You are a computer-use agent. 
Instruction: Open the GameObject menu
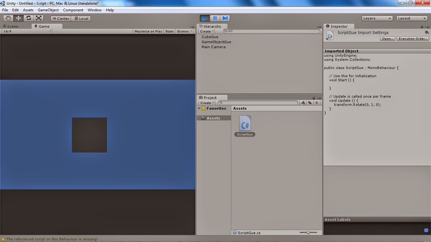48,10
